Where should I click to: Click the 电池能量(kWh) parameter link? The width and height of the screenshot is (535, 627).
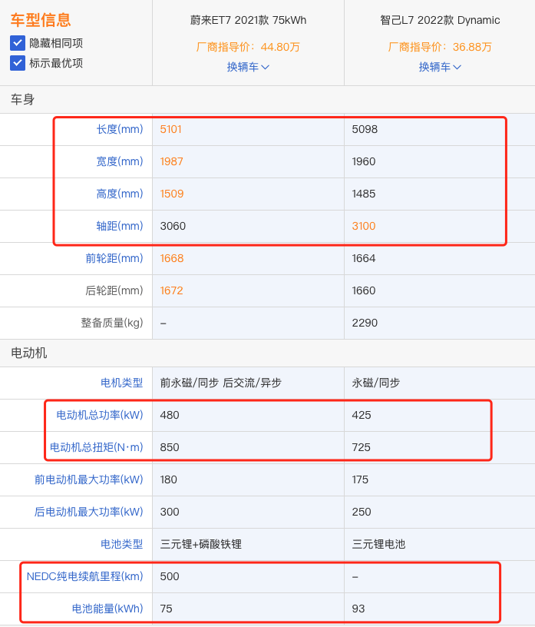click(x=107, y=609)
